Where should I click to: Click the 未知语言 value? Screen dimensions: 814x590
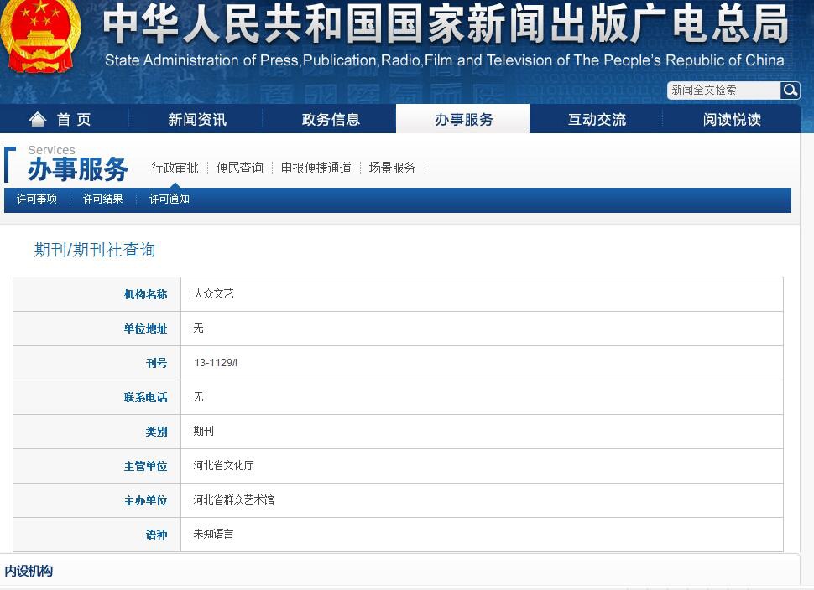click(213, 534)
